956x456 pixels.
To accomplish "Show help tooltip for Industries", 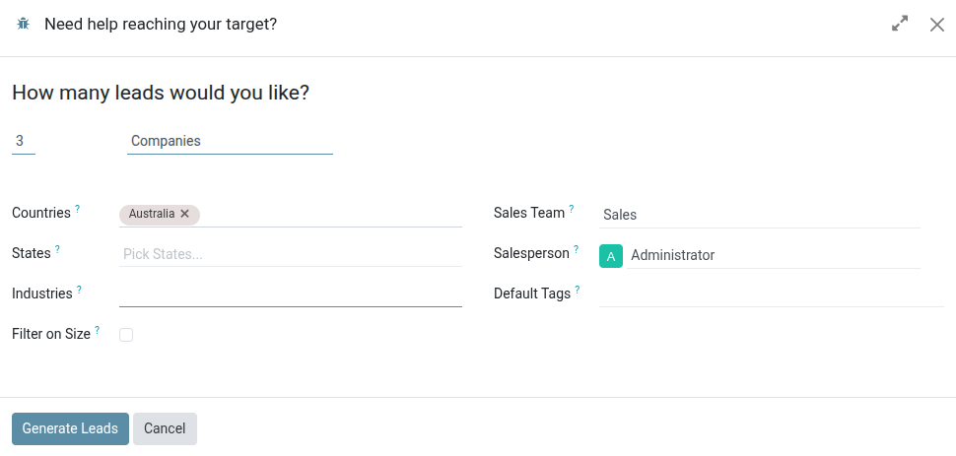I will 80,290.
